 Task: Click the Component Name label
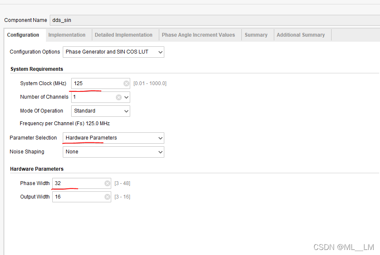point(26,20)
